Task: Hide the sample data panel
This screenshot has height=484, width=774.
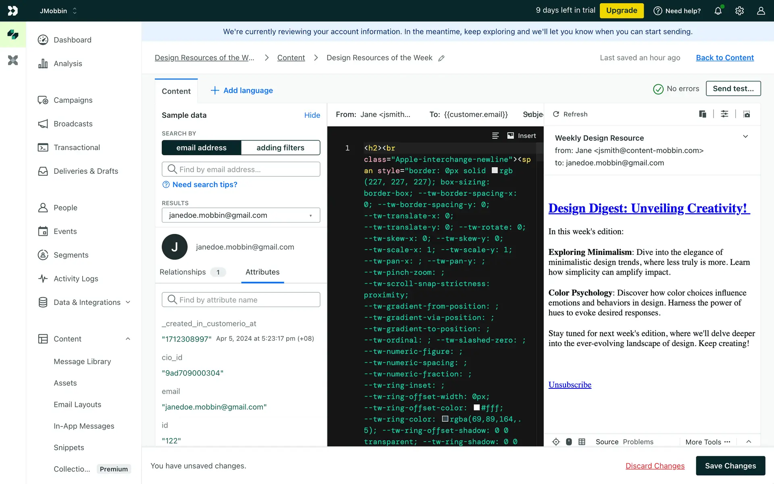Action: coord(312,115)
